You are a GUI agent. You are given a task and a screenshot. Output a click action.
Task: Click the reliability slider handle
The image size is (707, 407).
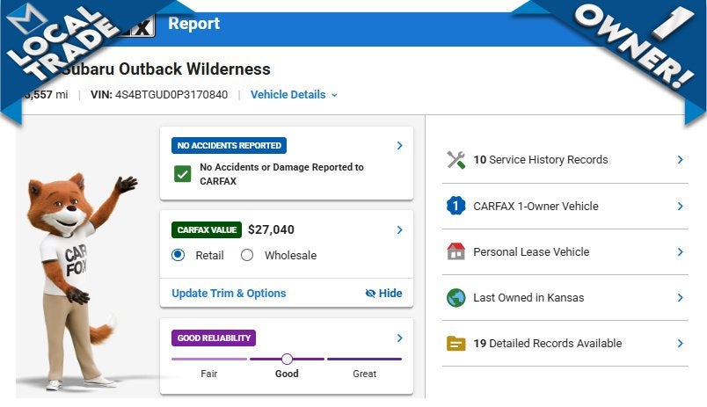point(287,360)
